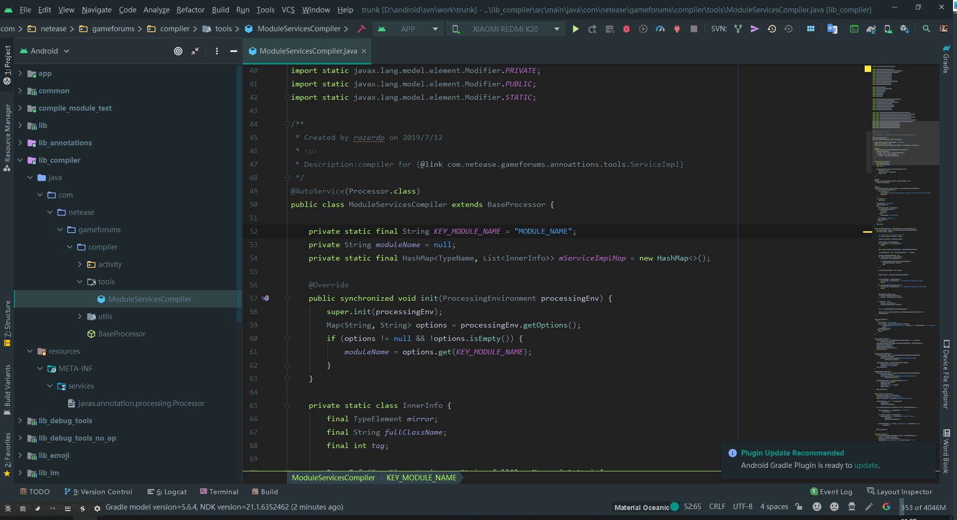Click the SVN Show History clock icon
Screen dimensions: 957x520
[x=771, y=29]
